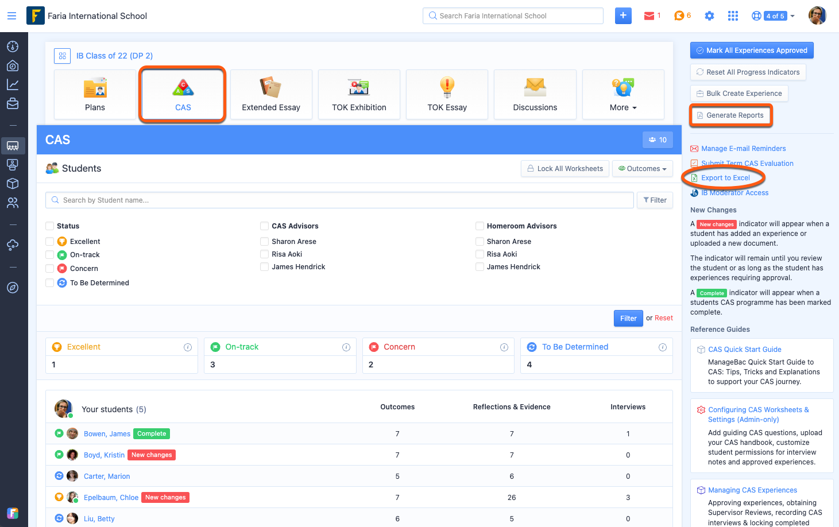Click the briefcase sidebar icon

click(x=13, y=104)
